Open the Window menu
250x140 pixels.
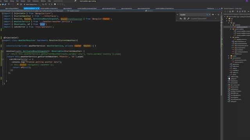pos(43,1)
